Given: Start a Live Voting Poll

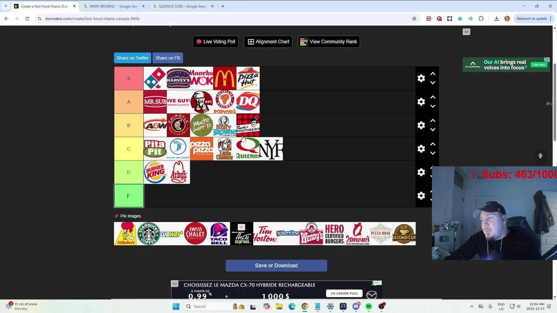Looking at the screenshot, I should (215, 42).
